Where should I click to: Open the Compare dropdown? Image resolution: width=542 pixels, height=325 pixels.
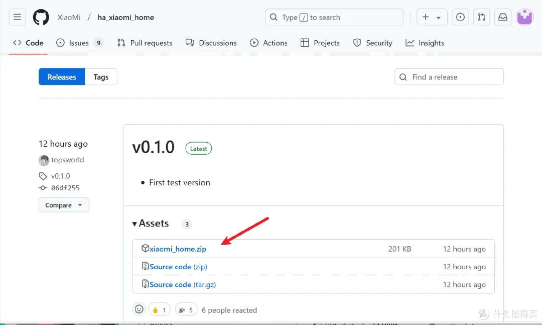[x=64, y=205]
